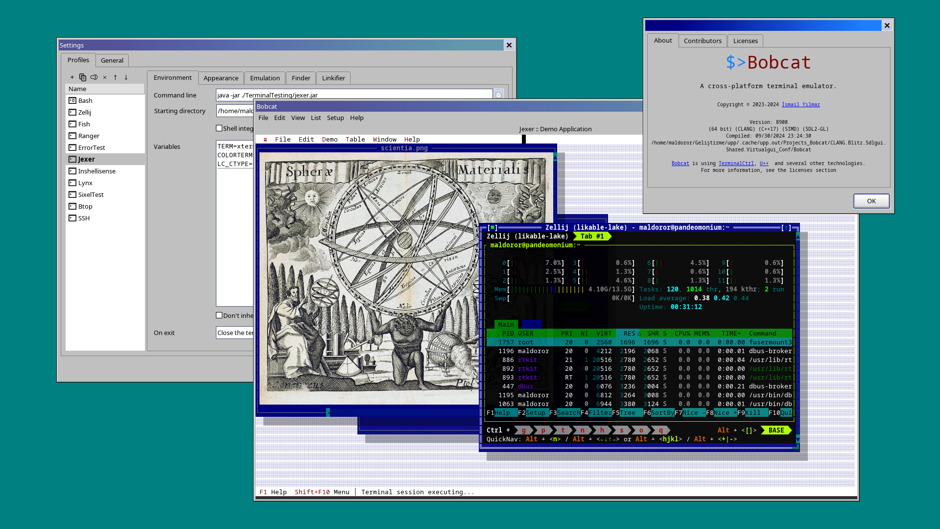940x529 pixels.
Task: Click the Bash profile terminal icon
Action: 72,100
